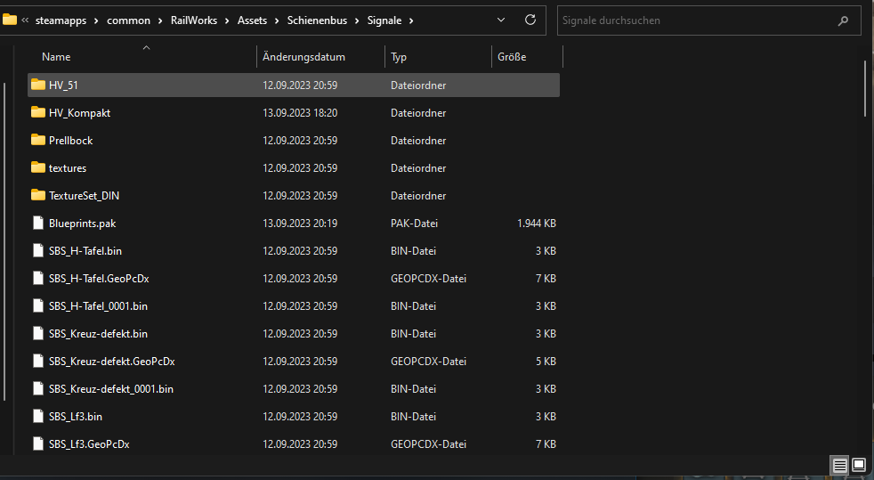The width and height of the screenshot is (874, 480).
Task: Select the HV_Kompakt folder icon
Action: 37,113
